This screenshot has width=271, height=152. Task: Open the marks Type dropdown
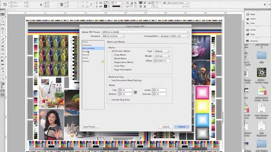coord(161,51)
